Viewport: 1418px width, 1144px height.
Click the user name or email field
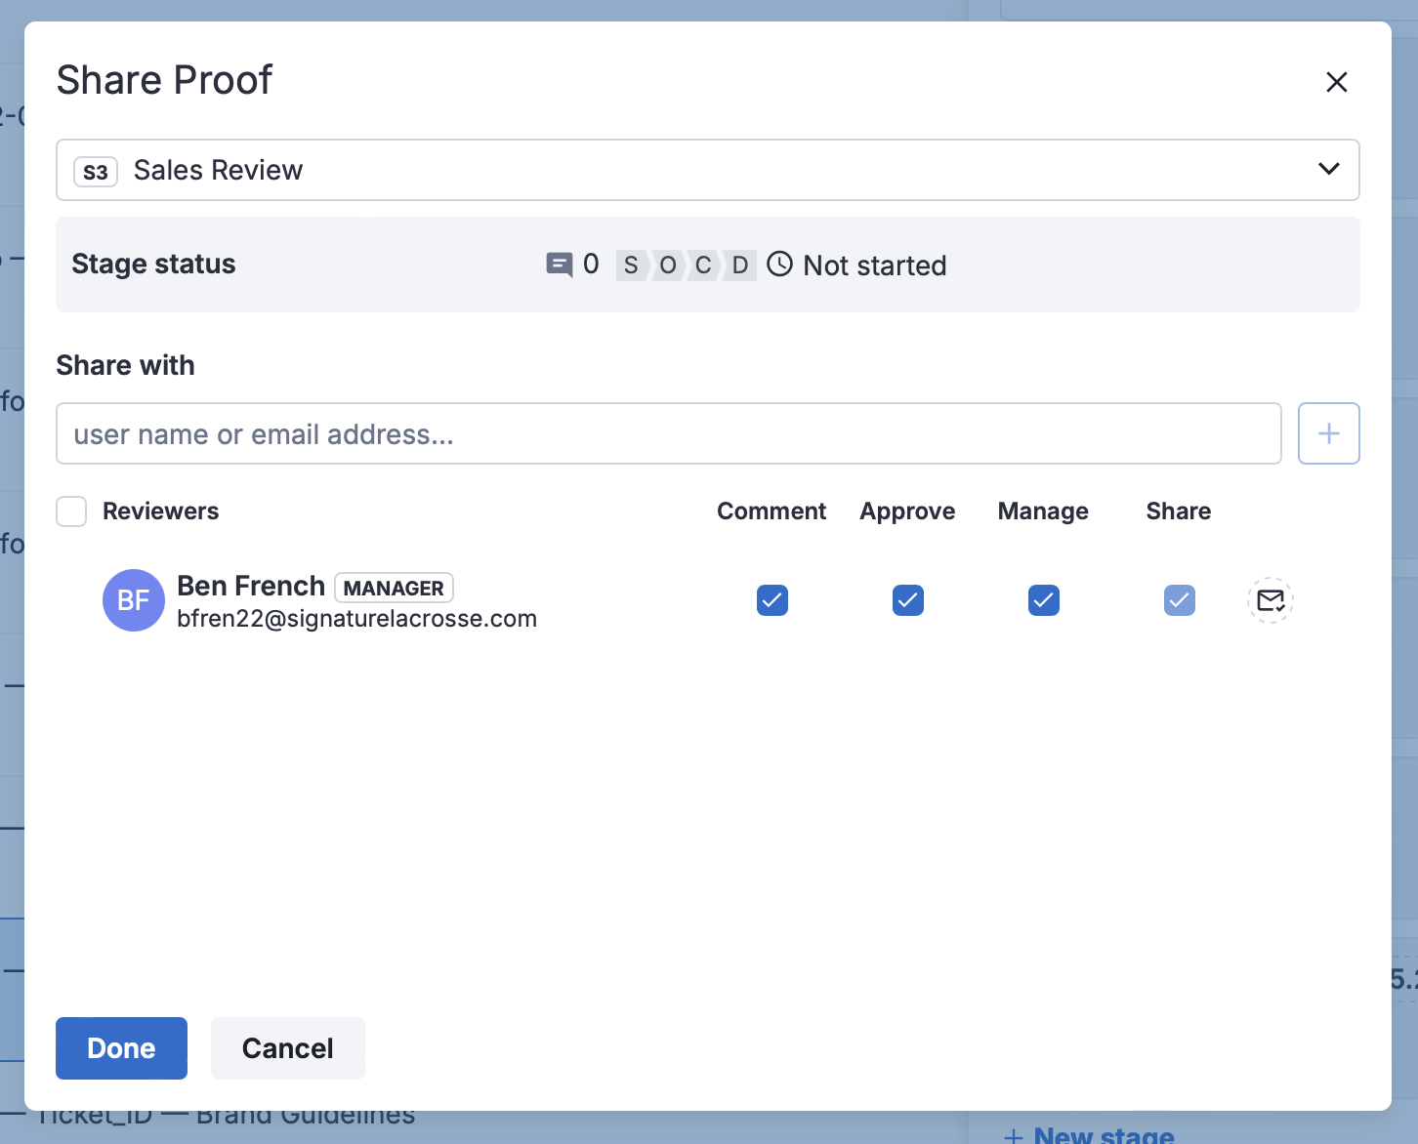tap(668, 433)
